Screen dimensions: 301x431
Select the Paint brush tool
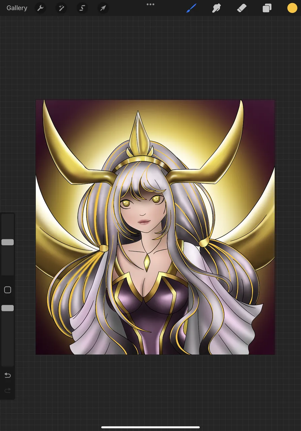coord(191,8)
